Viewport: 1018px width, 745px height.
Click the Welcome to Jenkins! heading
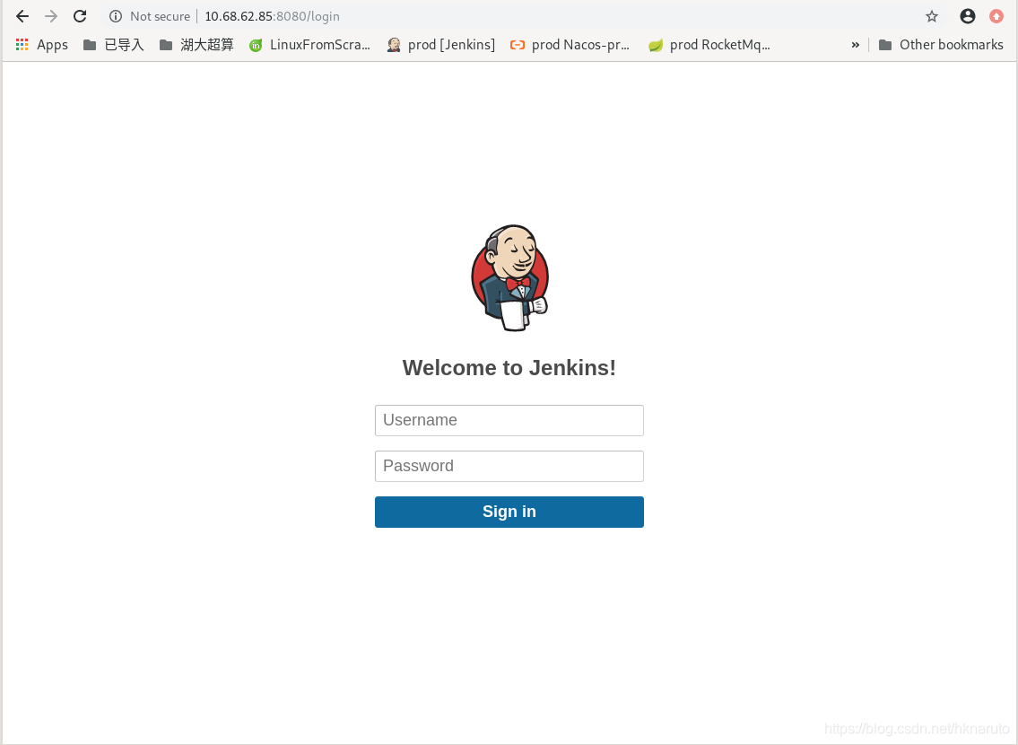(509, 368)
